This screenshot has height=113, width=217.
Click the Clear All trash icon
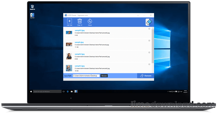[80, 21]
